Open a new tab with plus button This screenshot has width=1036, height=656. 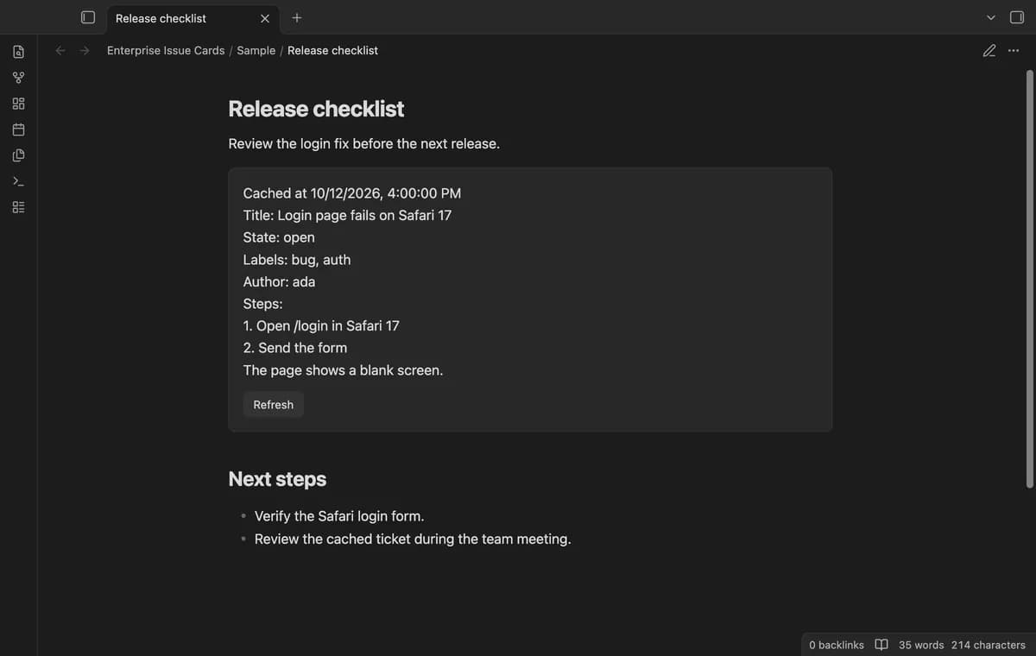(297, 17)
